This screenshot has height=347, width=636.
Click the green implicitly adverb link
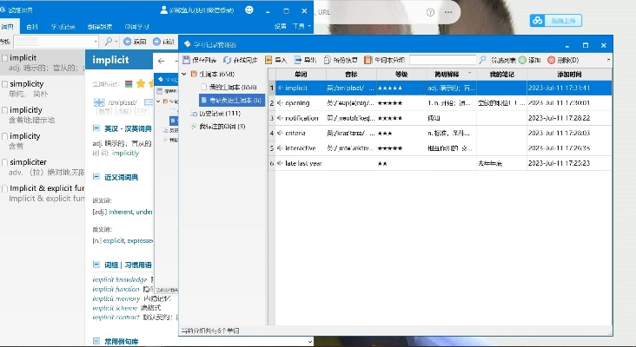click(125, 153)
